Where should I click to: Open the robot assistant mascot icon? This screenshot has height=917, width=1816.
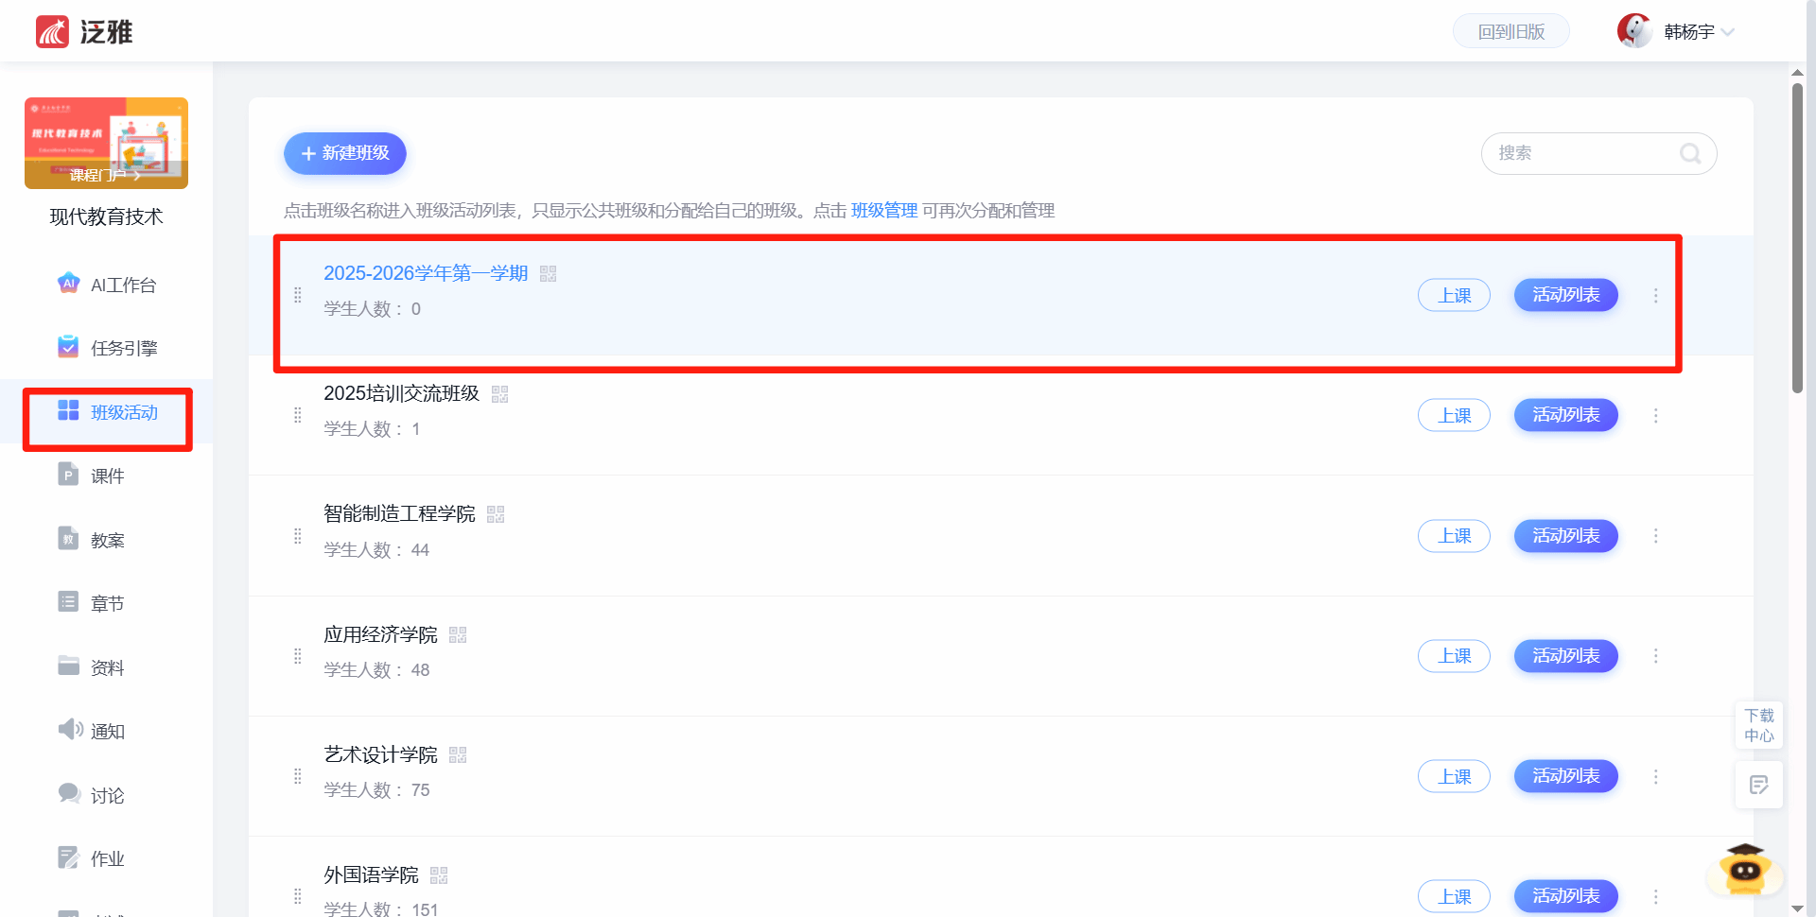pyautogui.click(x=1744, y=870)
